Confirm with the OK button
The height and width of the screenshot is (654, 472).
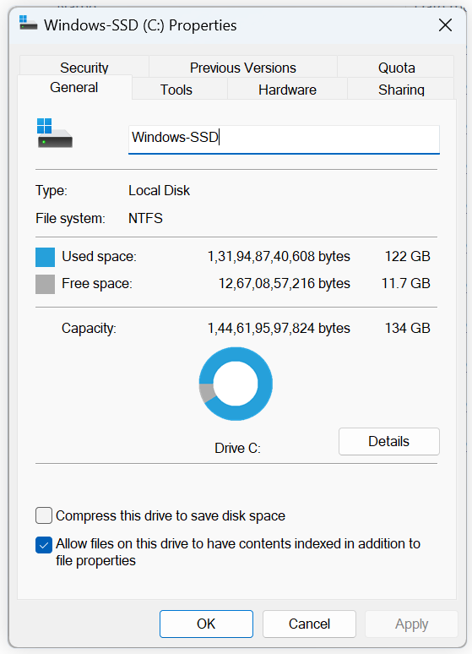pyautogui.click(x=206, y=624)
